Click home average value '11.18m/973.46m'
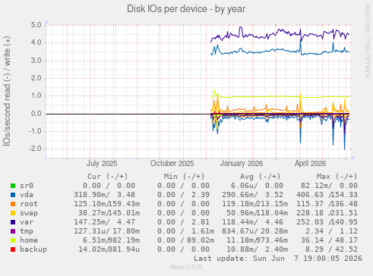 click(x=257, y=240)
